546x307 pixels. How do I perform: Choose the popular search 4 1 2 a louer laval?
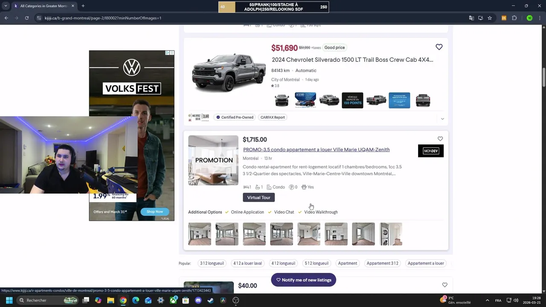[x=247, y=263]
